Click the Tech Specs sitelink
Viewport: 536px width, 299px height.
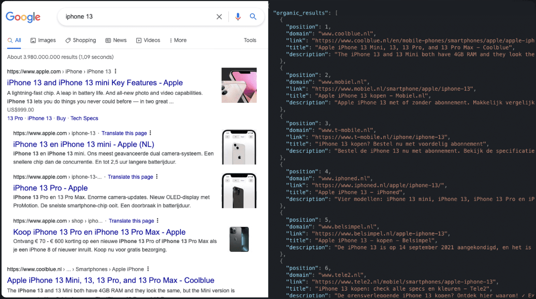click(84, 118)
